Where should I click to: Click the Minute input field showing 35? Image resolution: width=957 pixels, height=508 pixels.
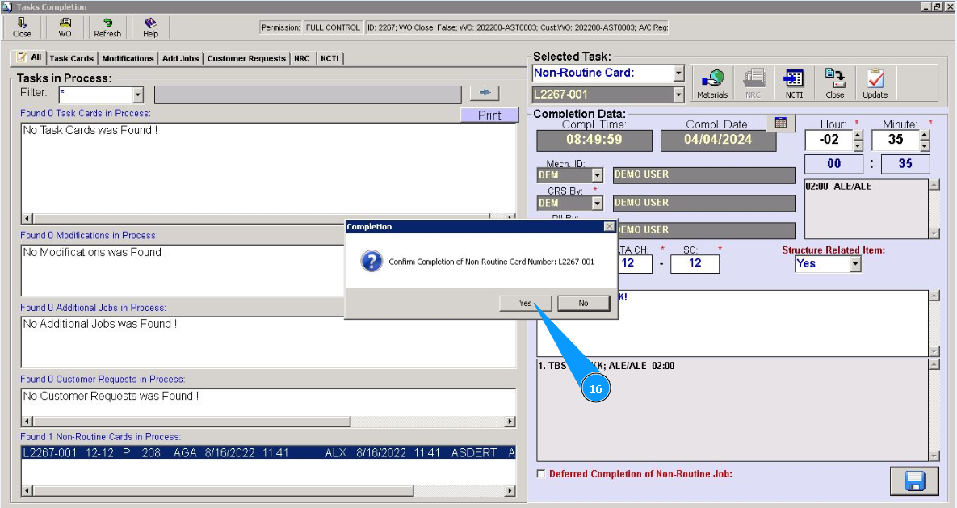pyautogui.click(x=896, y=140)
